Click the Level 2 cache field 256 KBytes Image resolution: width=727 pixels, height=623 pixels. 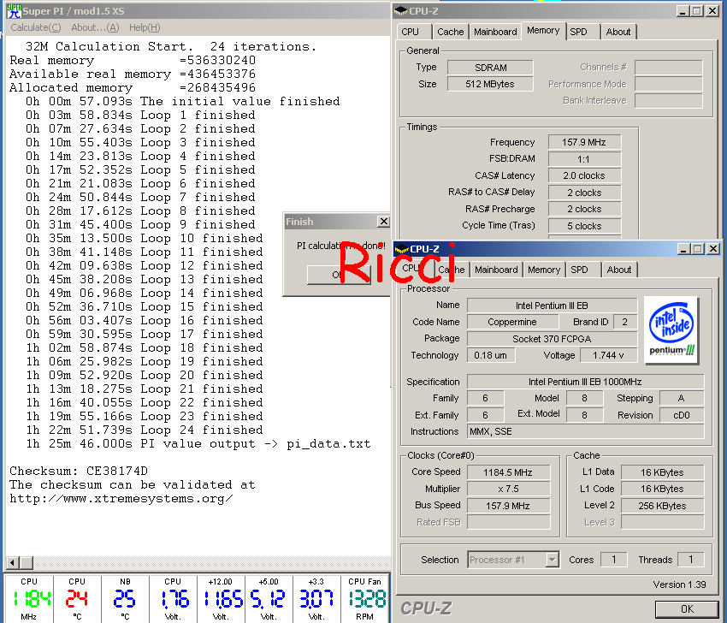pyautogui.click(x=662, y=506)
